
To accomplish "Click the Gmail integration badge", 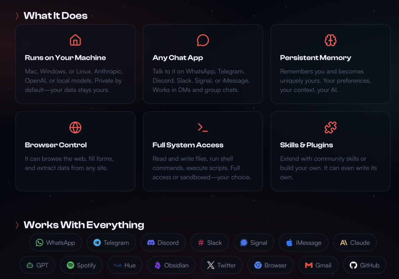I will (319, 265).
